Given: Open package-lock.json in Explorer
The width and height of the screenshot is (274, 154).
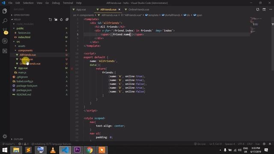Looking at the screenshot, I should (x=27, y=86).
